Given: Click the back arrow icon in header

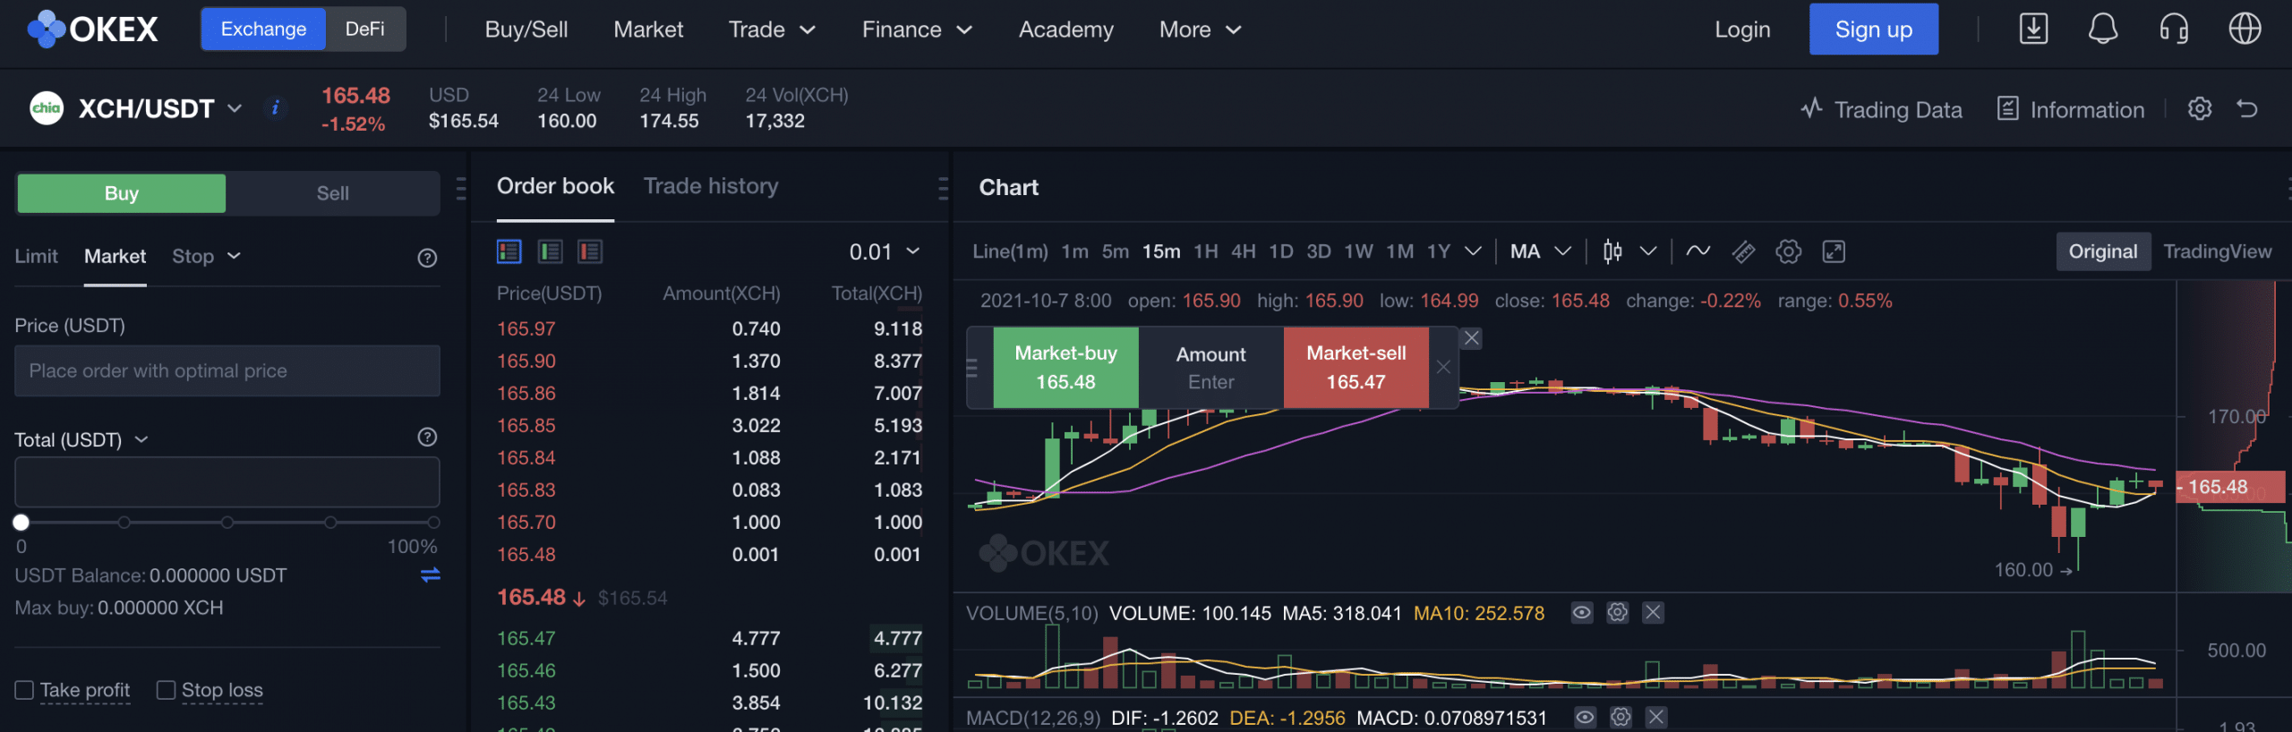Looking at the screenshot, I should (x=2247, y=109).
